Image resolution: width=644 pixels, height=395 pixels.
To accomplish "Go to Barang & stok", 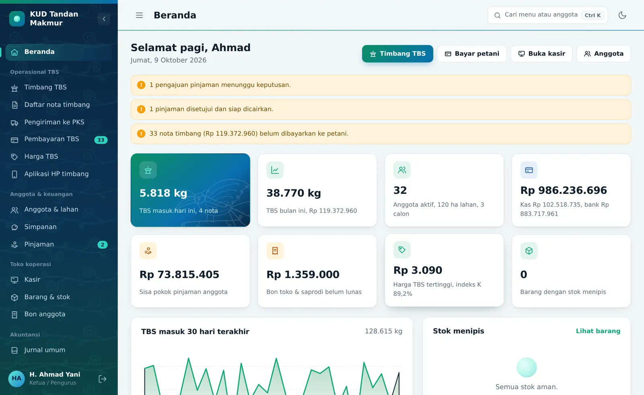I will (59, 297).
